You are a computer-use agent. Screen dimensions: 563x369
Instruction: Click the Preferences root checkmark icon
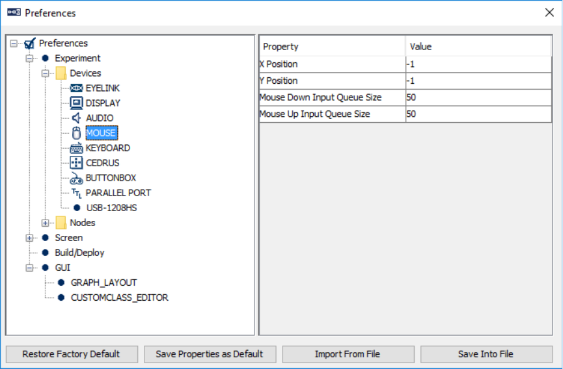click(30, 44)
